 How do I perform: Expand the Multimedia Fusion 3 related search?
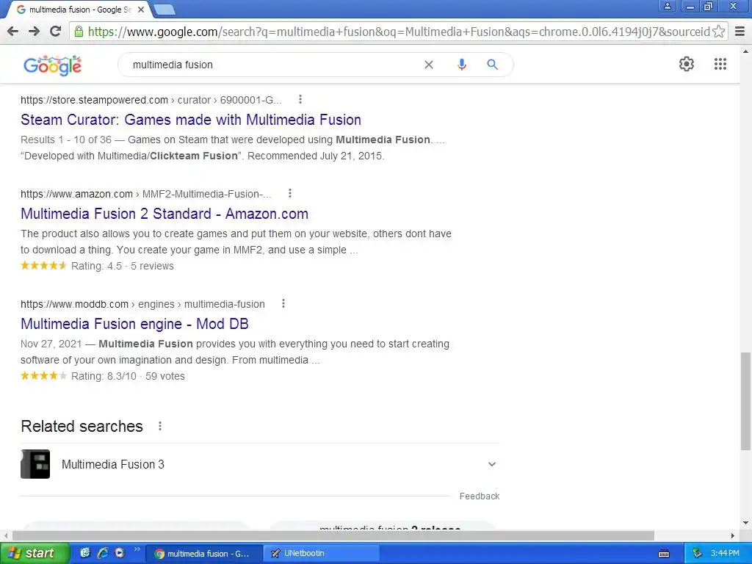click(x=491, y=464)
